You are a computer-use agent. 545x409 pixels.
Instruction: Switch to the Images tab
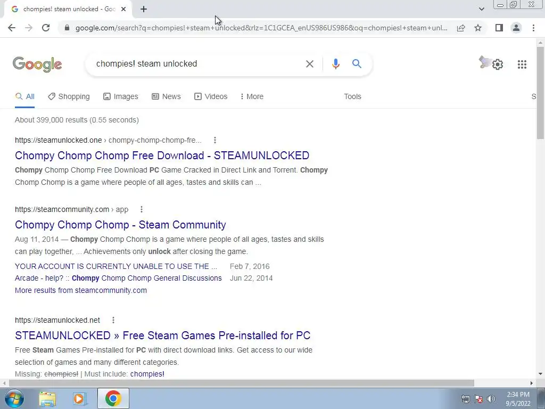point(121,97)
